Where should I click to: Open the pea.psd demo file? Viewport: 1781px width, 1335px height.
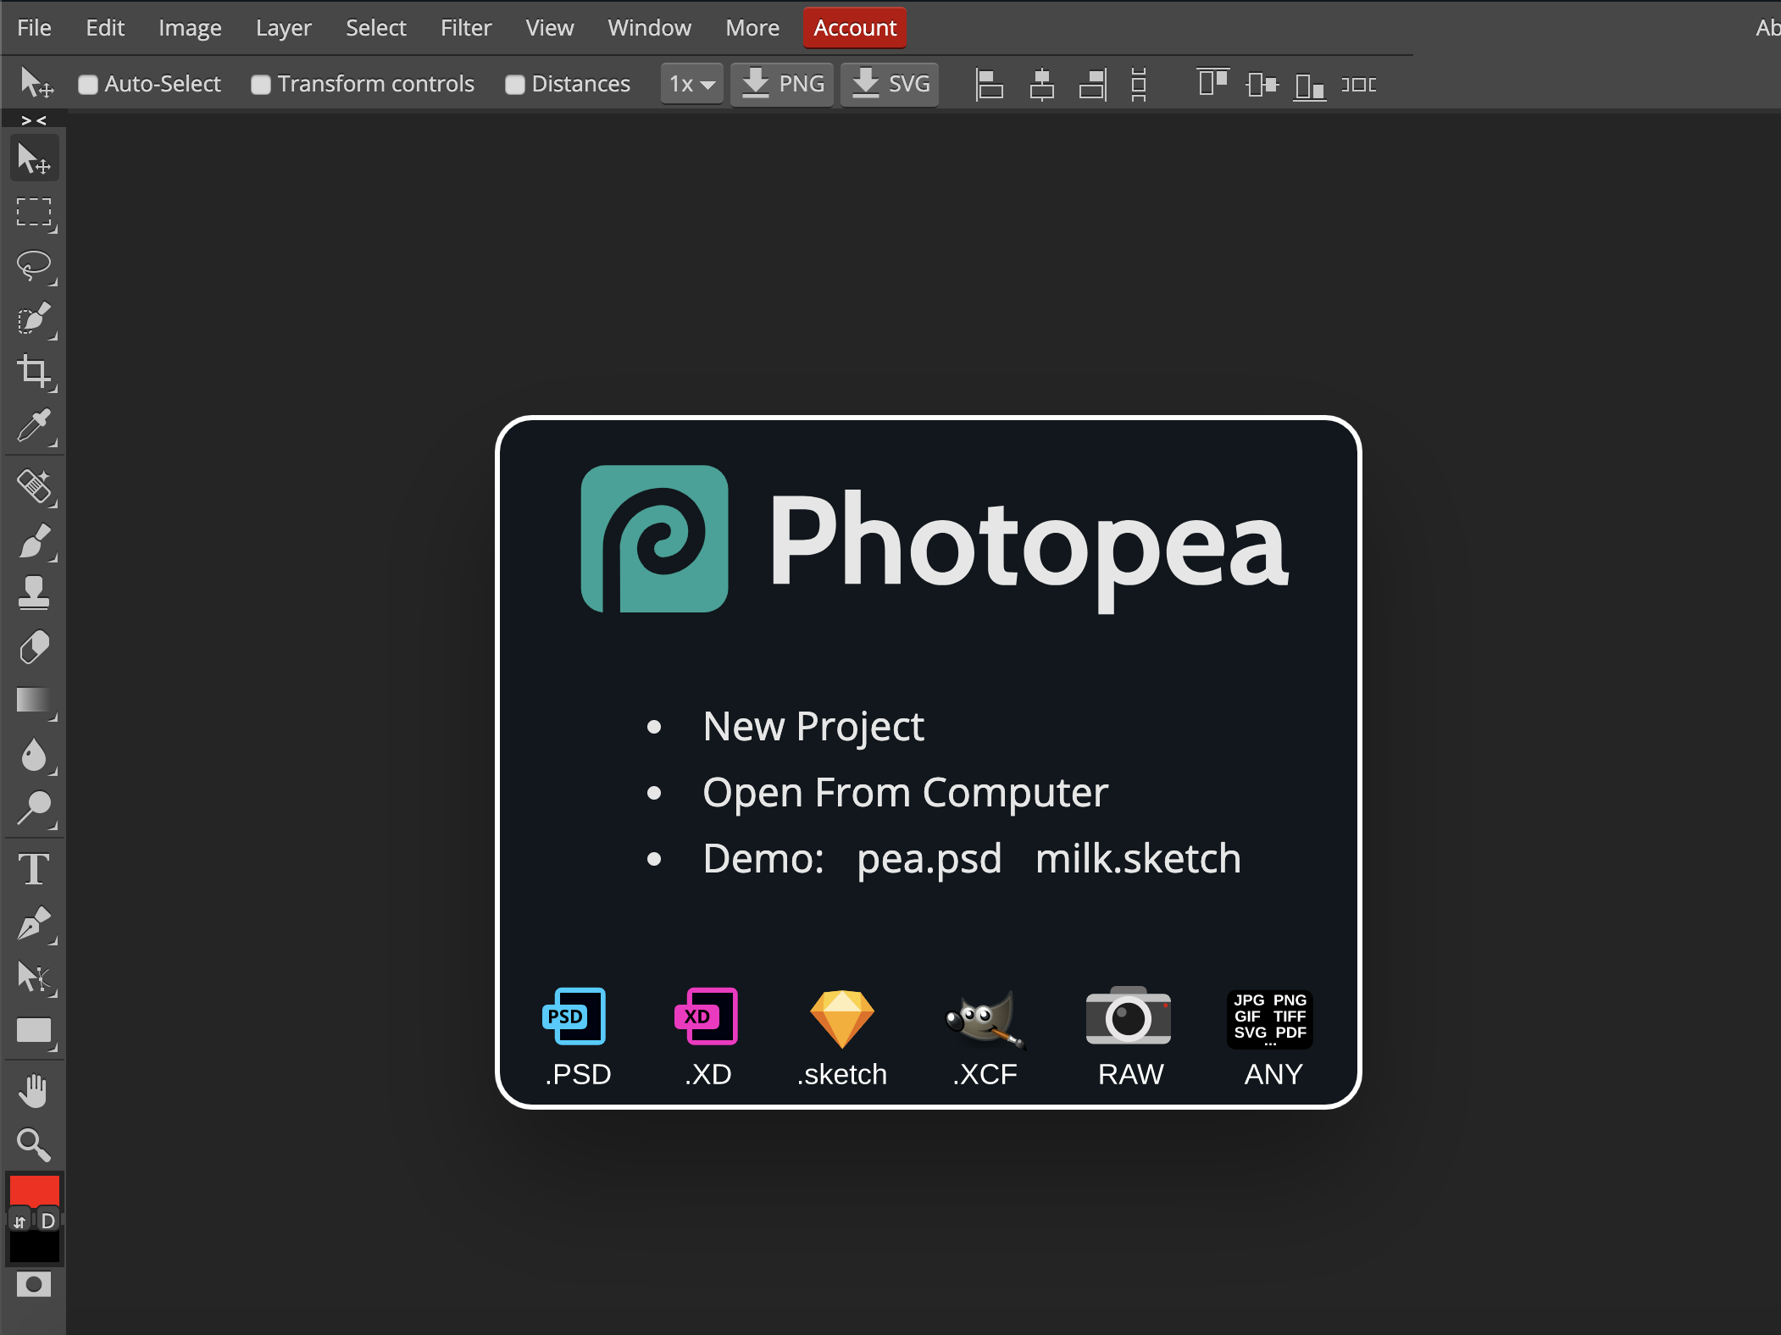coord(929,859)
